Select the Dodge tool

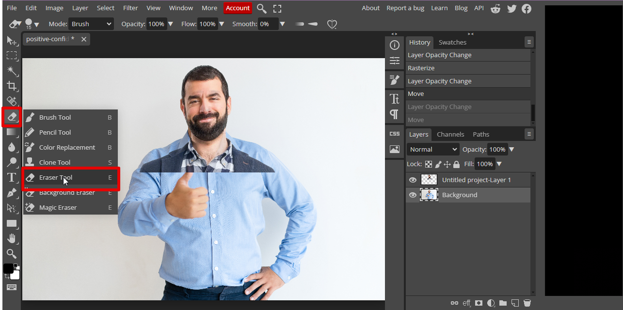click(12, 162)
